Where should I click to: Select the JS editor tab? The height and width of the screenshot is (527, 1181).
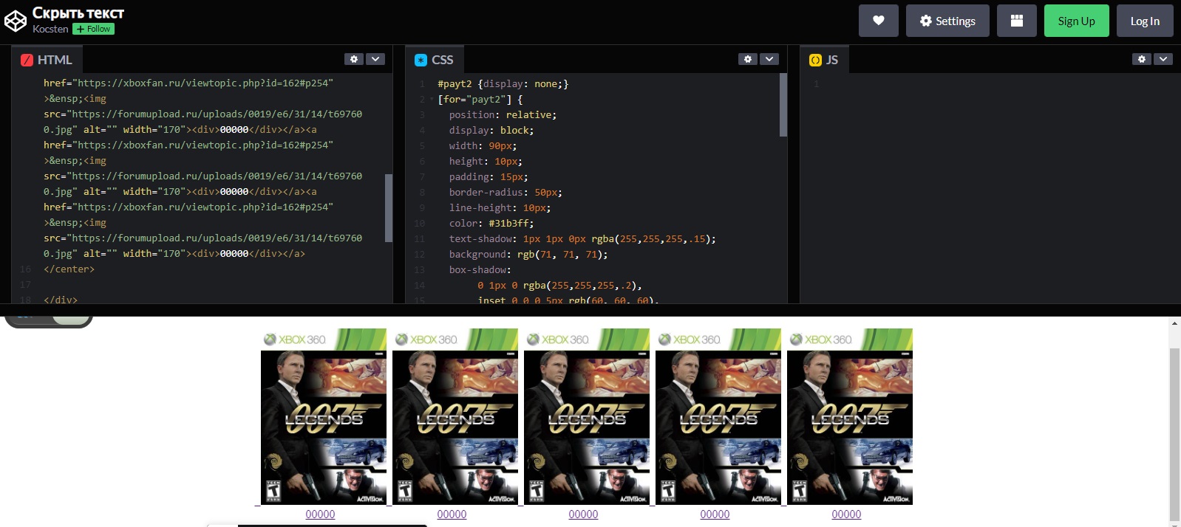click(824, 60)
